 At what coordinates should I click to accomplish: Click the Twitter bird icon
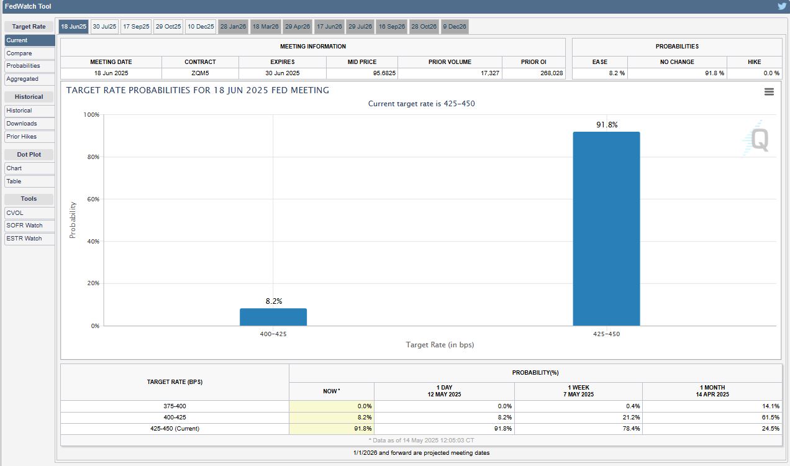(782, 6)
